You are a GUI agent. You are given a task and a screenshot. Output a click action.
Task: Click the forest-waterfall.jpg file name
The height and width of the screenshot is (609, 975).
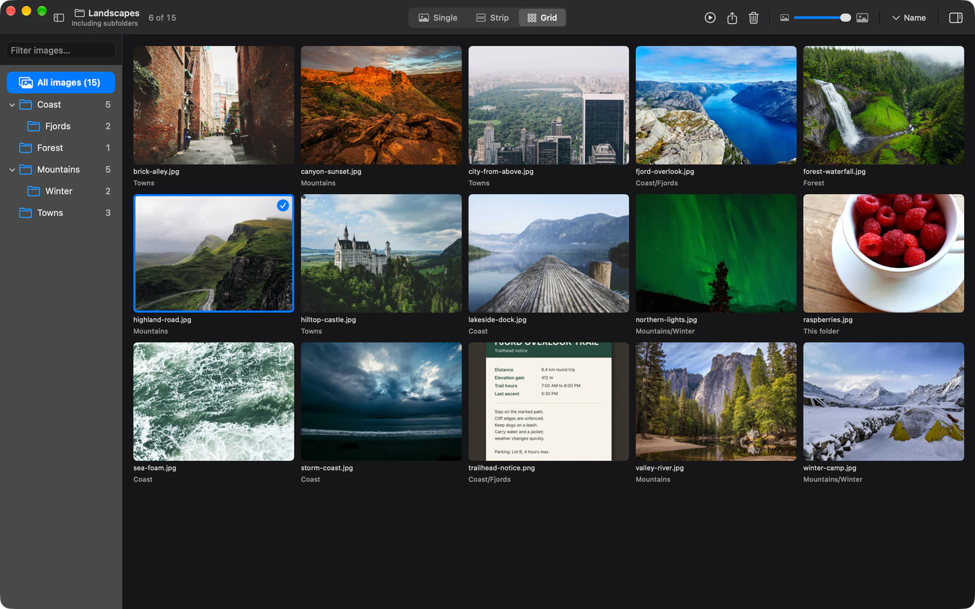(x=834, y=172)
